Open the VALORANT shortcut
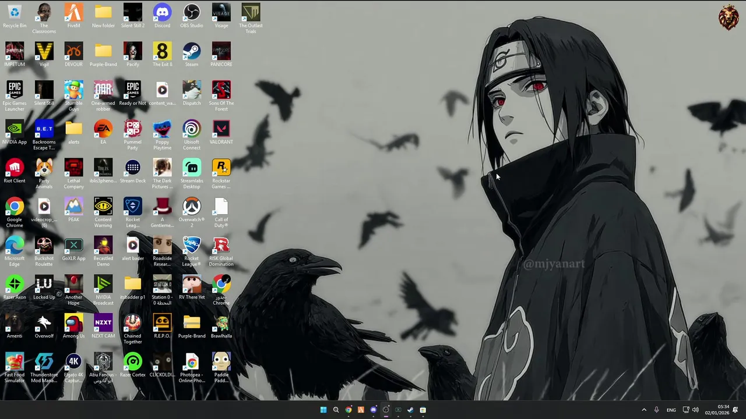Viewport: 746px width, 419px height. (x=221, y=133)
